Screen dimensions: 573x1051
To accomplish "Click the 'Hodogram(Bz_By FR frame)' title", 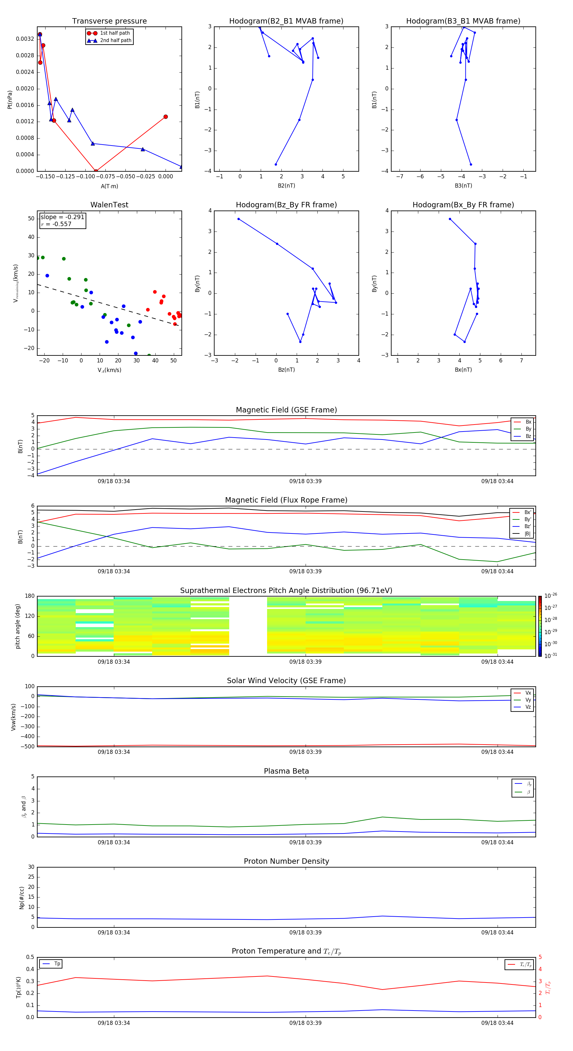I will [286, 205].
